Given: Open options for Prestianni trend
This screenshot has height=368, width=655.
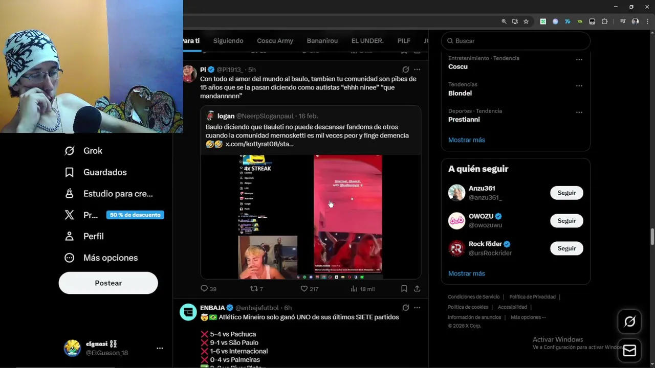Looking at the screenshot, I should [579, 112].
